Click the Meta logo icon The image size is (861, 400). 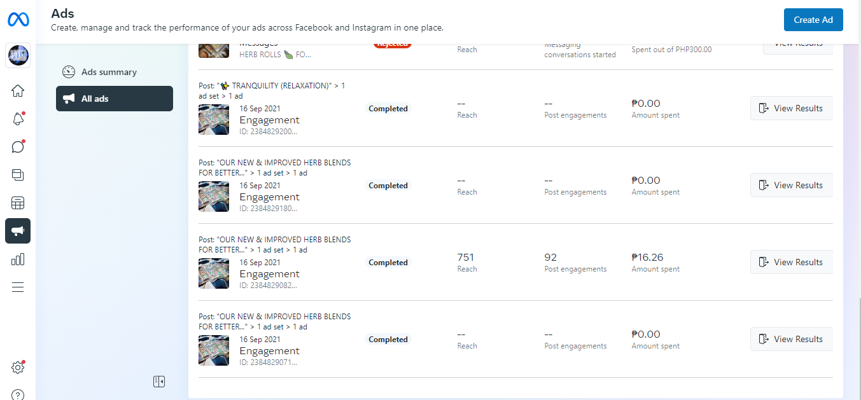[x=18, y=20]
